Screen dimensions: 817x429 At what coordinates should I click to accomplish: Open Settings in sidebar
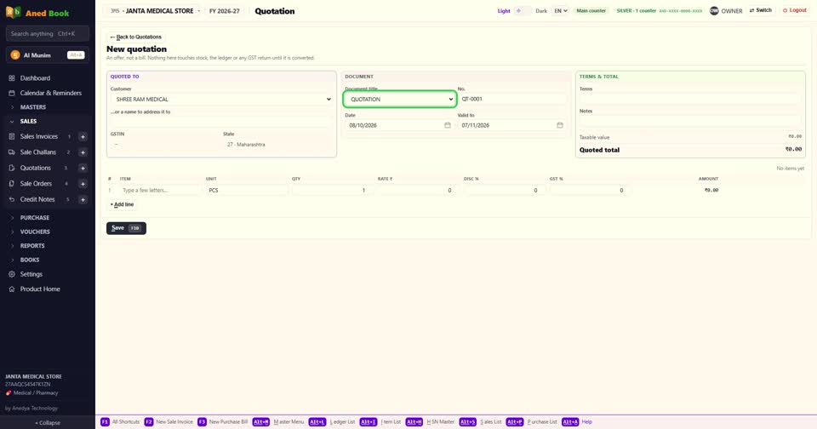31,274
